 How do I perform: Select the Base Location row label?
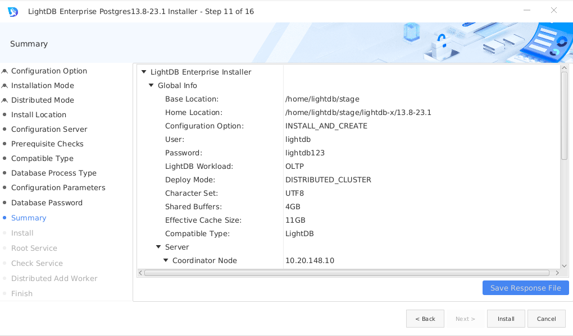(x=192, y=99)
